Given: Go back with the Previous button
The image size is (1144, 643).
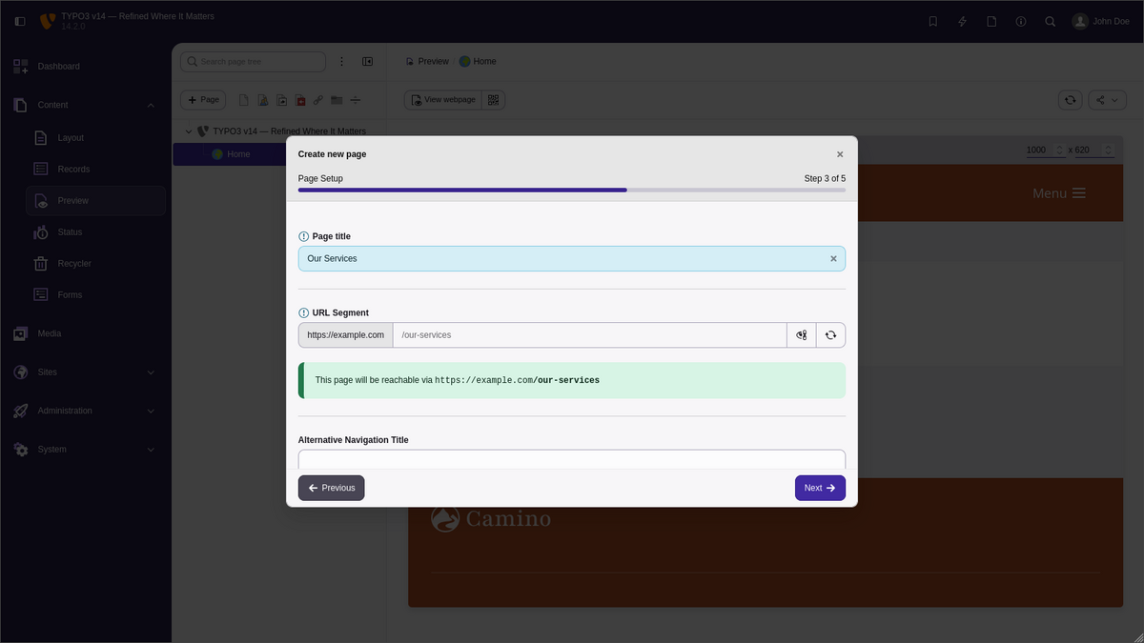Looking at the screenshot, I should tap(331, 488).
